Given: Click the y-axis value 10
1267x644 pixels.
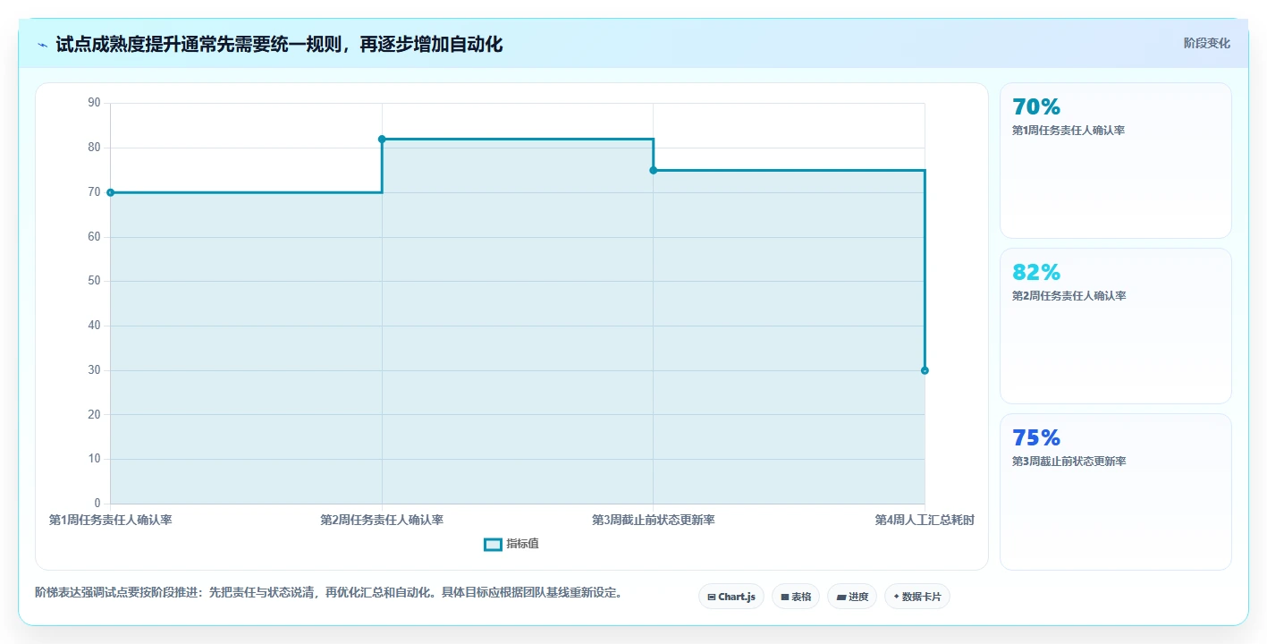Looking at the screenshot, I should coord(94,459).
